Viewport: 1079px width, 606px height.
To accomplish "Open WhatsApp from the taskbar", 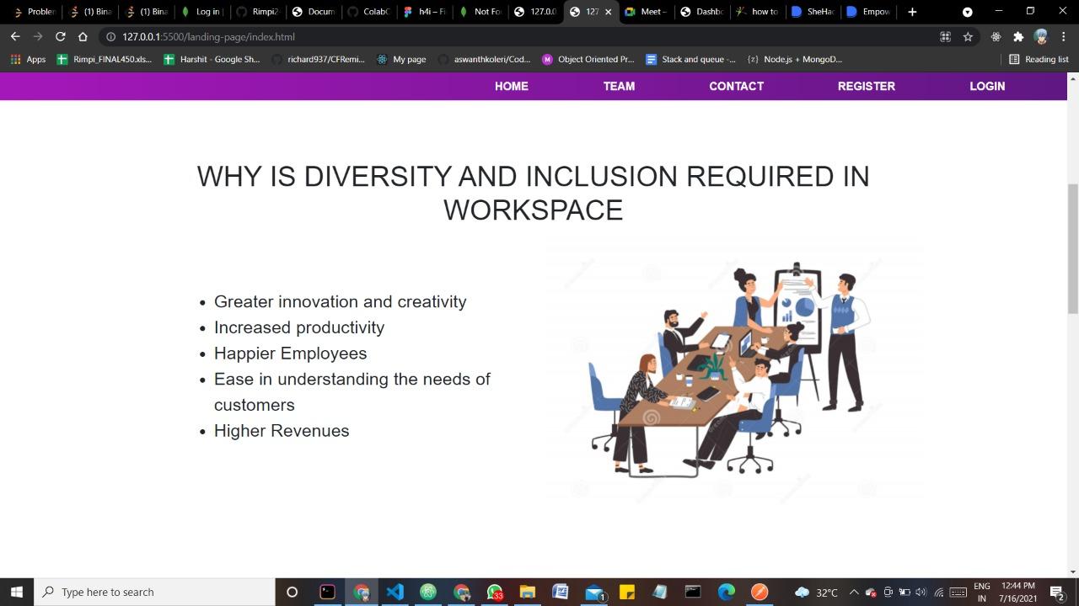I will [x=495, y=592].
